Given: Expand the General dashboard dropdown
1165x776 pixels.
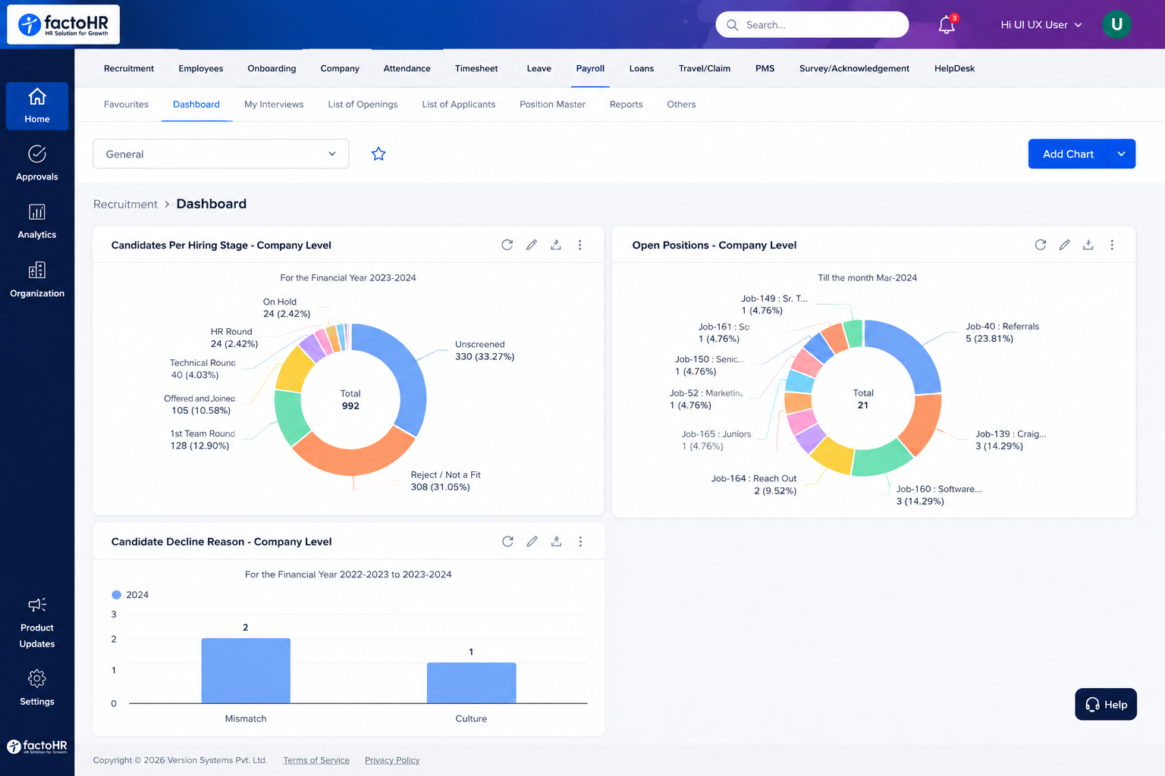Looking at the screenshot, I should pos(221,154).
